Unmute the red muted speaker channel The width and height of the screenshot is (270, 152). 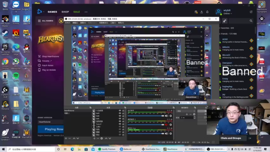[x=166, y=125]
